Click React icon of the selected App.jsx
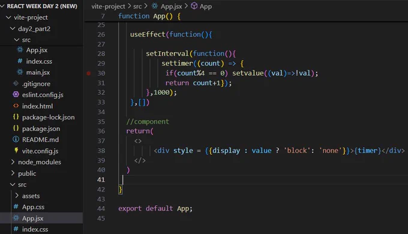This screenshot has width=408, height=234. pyautogui.click(x=16, y=218)
